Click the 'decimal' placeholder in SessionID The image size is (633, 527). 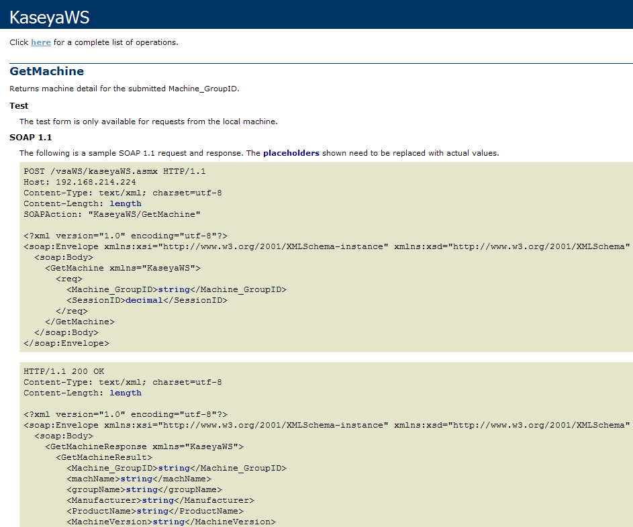[x=144, y=301]
